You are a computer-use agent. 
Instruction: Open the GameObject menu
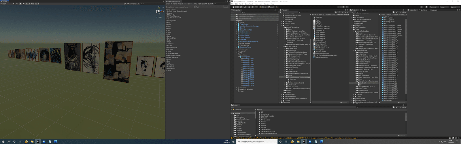pos(249,4)
